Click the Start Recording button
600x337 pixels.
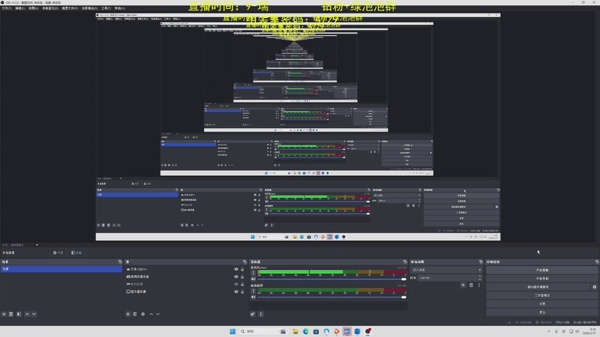coord(541,278)
